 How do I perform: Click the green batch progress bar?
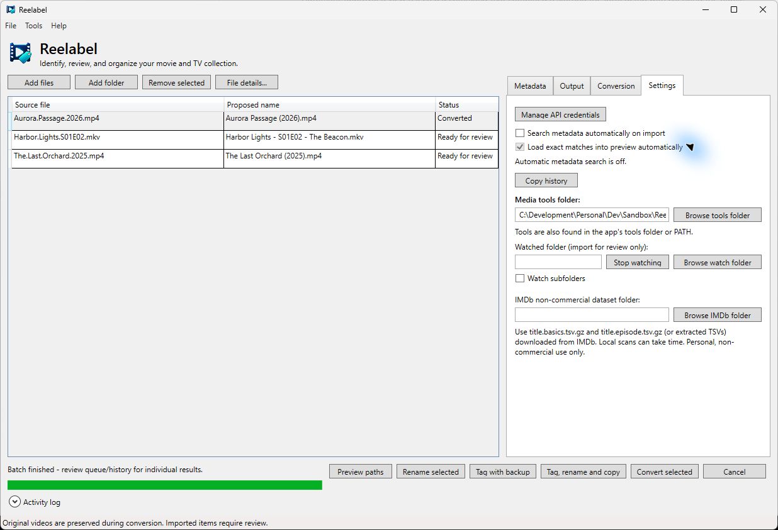(165, 485)
